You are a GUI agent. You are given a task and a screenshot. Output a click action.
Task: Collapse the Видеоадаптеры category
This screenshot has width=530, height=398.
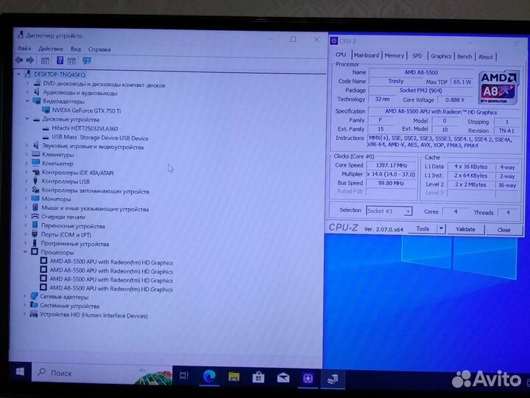coord(27,100)
